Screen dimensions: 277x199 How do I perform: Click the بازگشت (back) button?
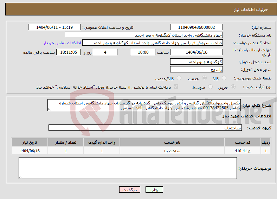coord(130,190)
